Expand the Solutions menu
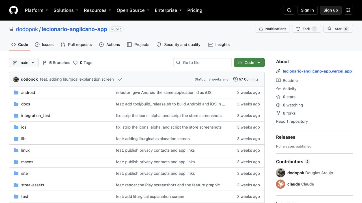 [x=66, y=10]
